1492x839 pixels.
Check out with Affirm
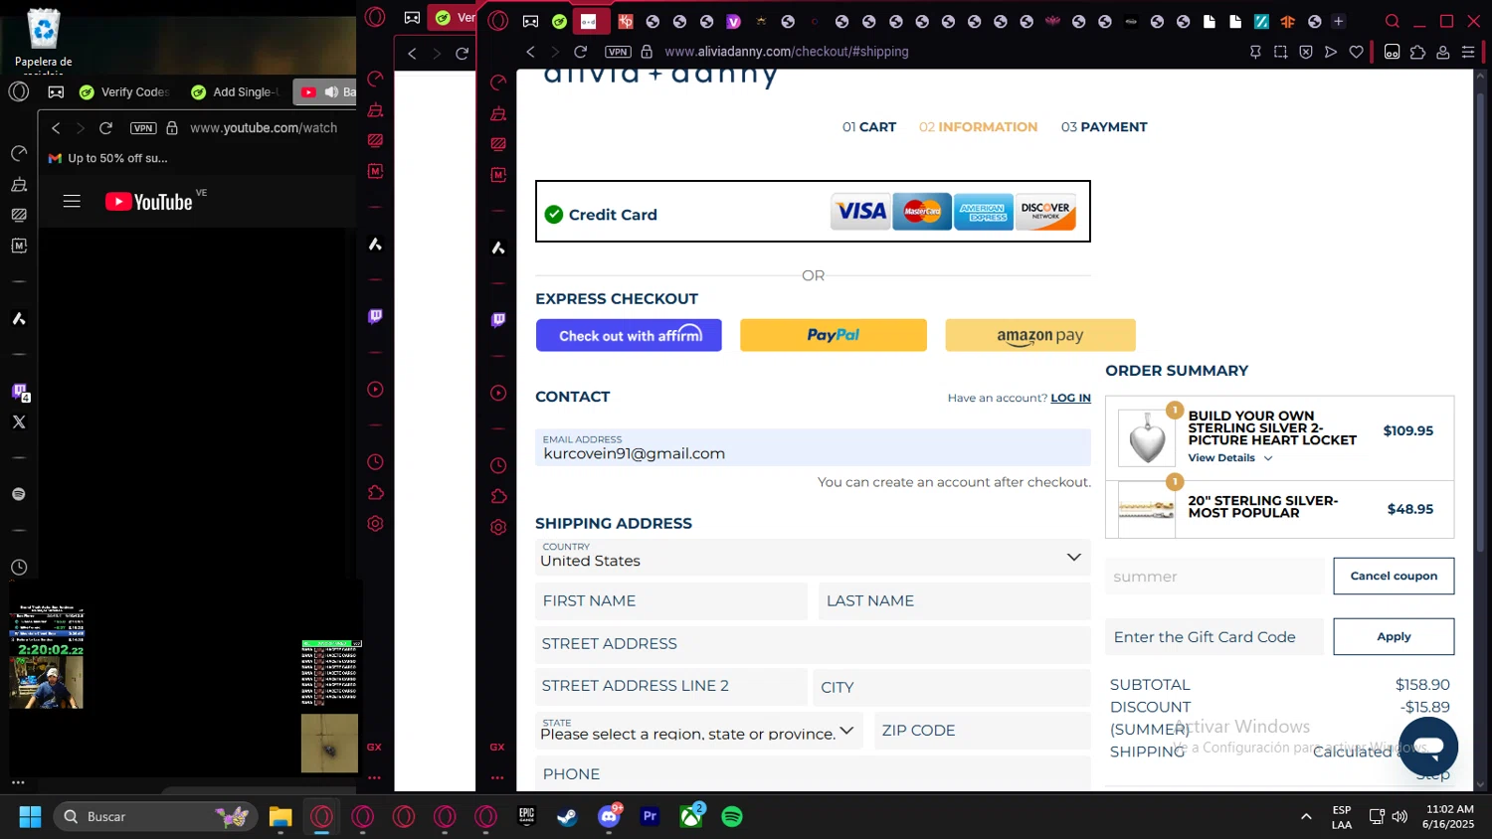629,335
